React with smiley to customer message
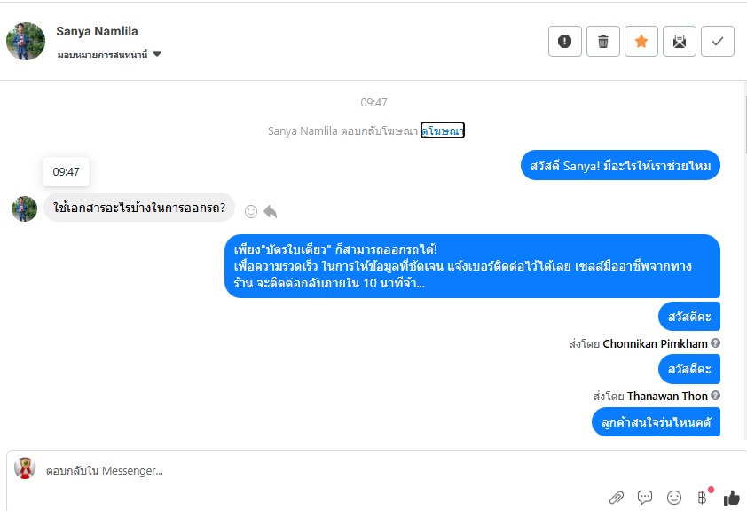Viewport: 747px width, 511px height. click(x=250, y=211)
